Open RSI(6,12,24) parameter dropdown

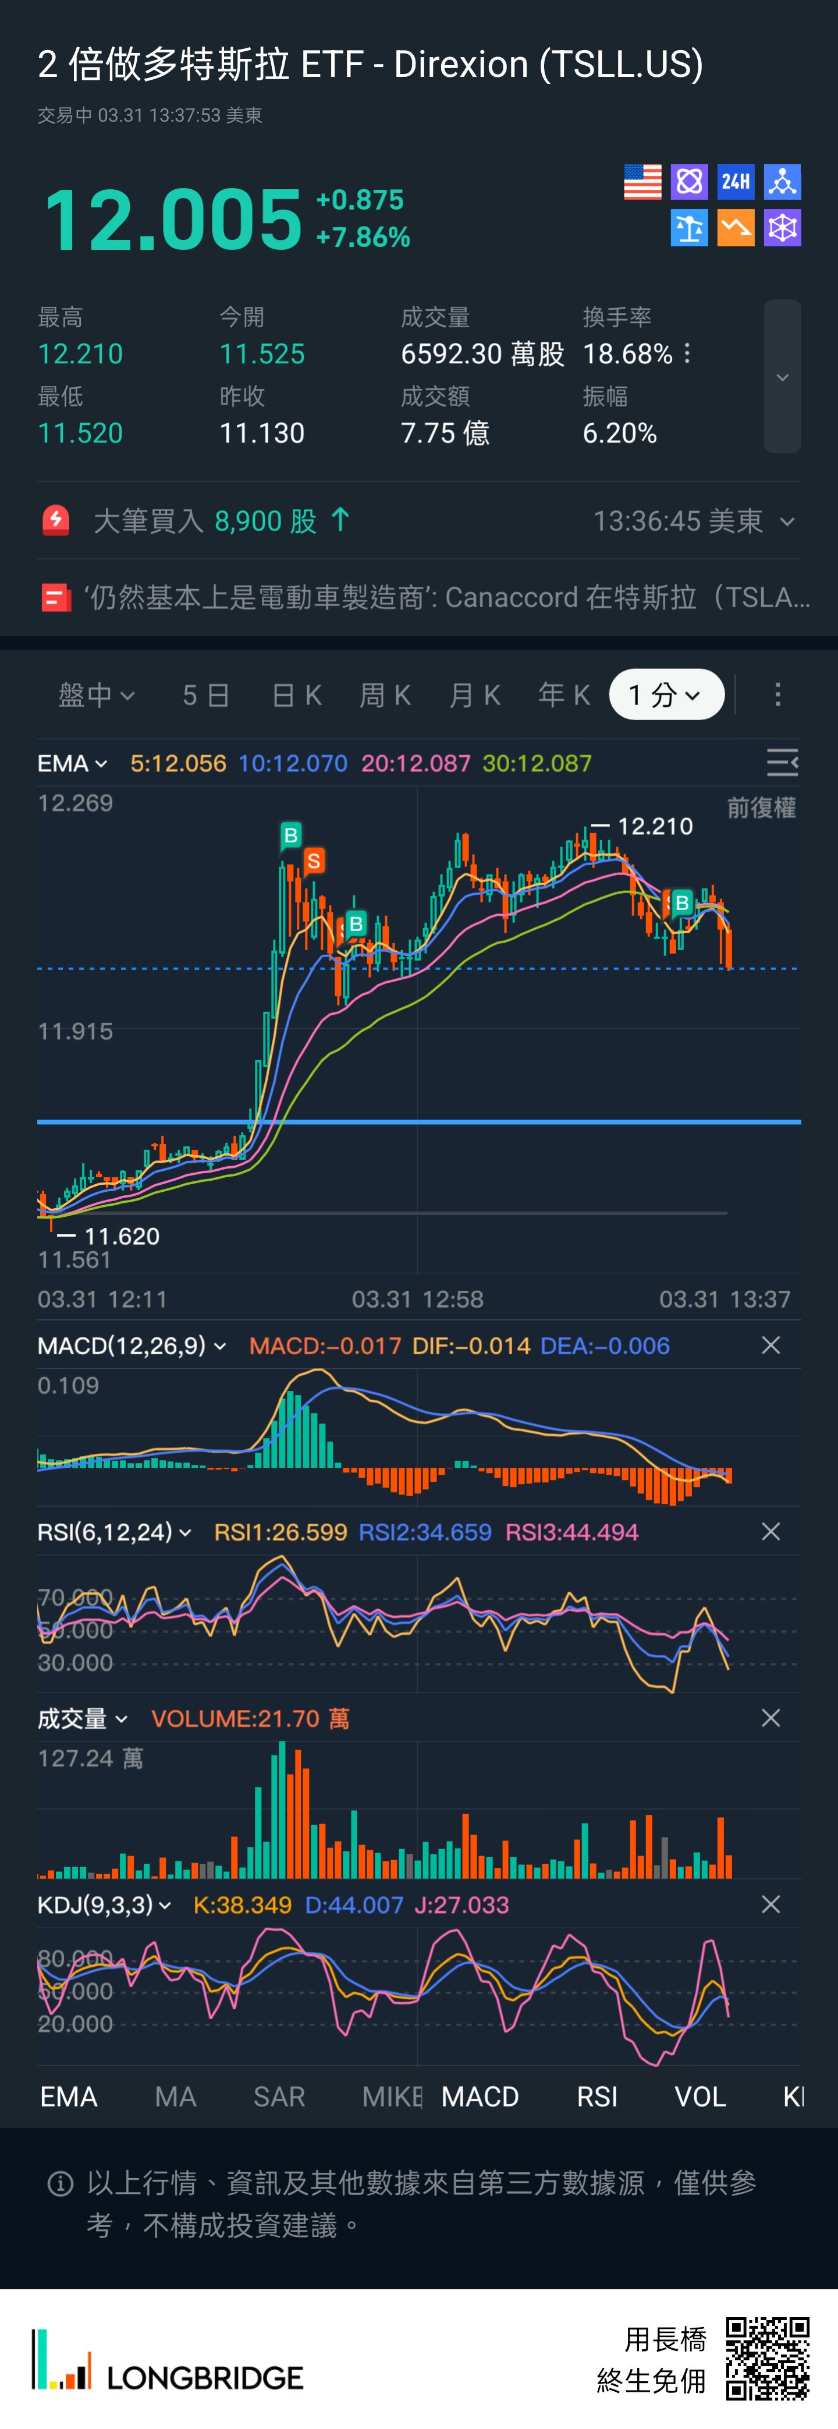pyautogui.click(x=114, y=1532)
